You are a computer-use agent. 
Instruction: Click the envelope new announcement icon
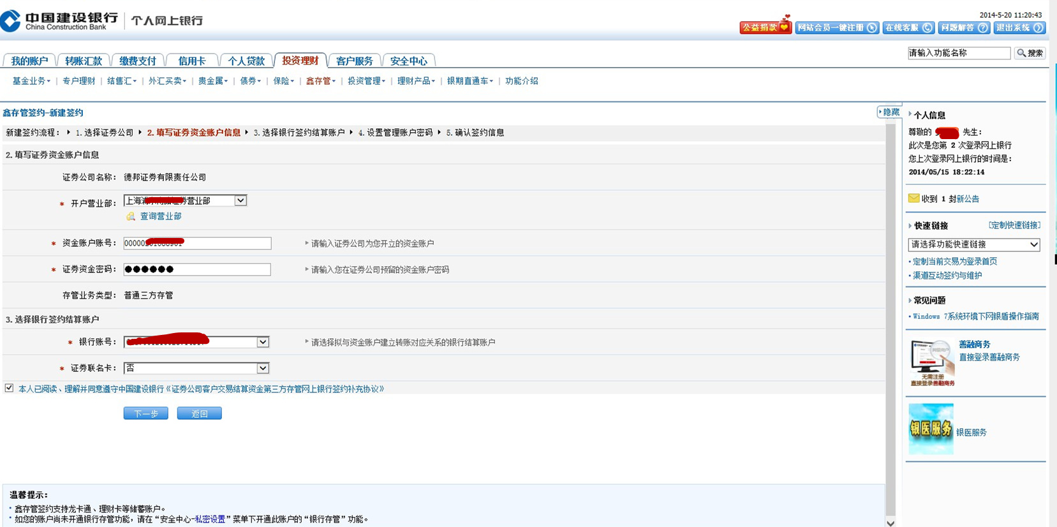[914, 198]
